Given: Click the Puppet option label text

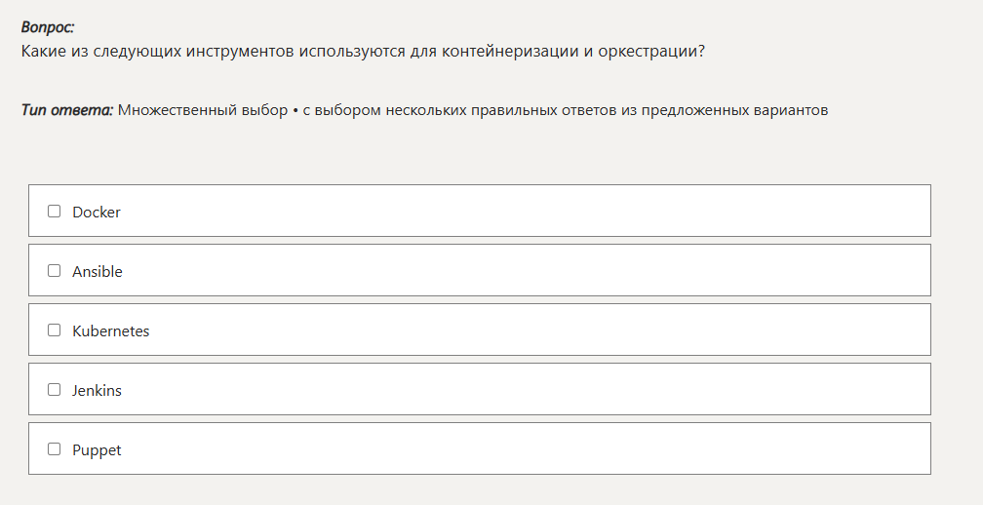Looking at the screenshot, I should coord(97,450).
